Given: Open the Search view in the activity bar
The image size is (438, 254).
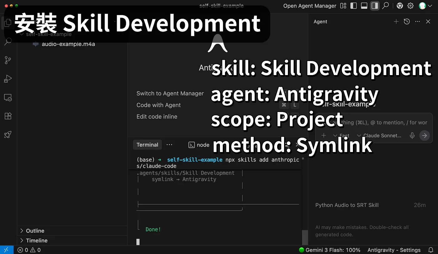Looking at the screenshot, I should click(x=8, y=41).
